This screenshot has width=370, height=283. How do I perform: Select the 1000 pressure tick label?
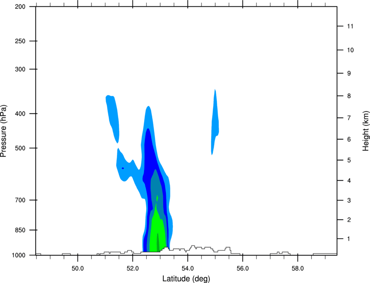19,255
